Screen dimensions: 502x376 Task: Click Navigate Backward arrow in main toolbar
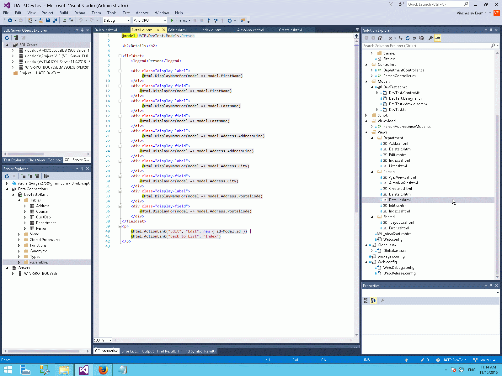pyautogui.click(x=10, y=20)
